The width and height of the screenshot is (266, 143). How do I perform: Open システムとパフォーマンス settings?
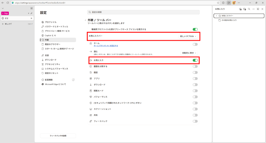[x=58, y=69]
